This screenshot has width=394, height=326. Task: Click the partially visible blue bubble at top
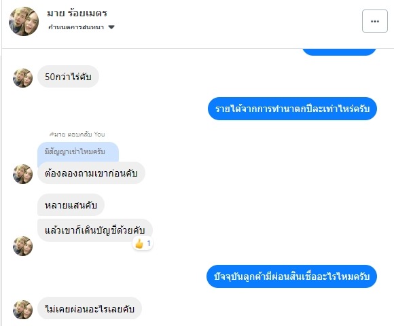point(339,52)
